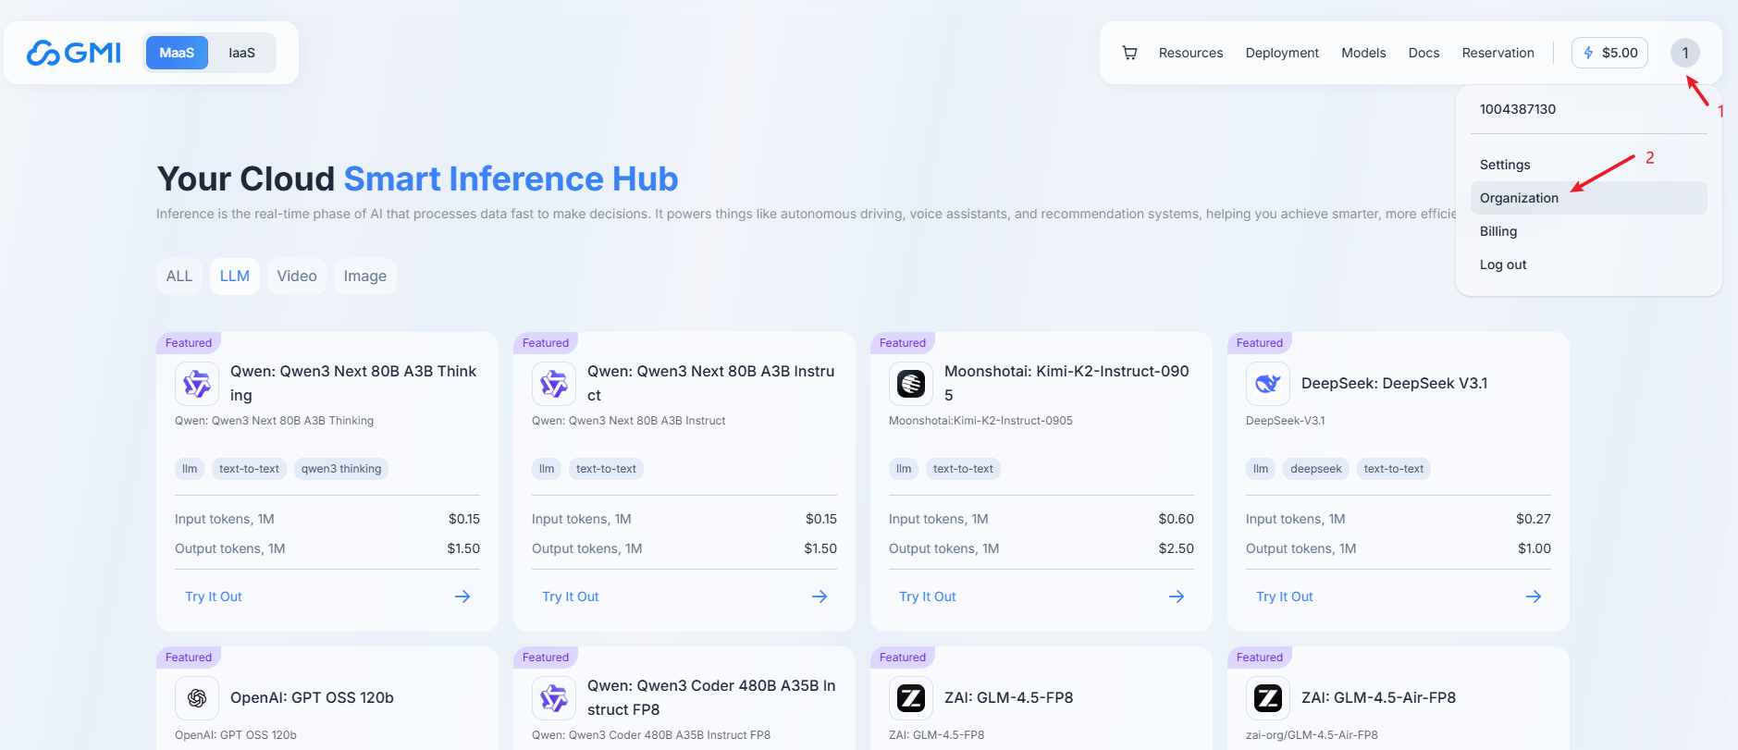Screen dimensions: 1738x750
Task: Try out the Kimi-K2-Instruct-0905 model
Action: click(x=928, y=596)
